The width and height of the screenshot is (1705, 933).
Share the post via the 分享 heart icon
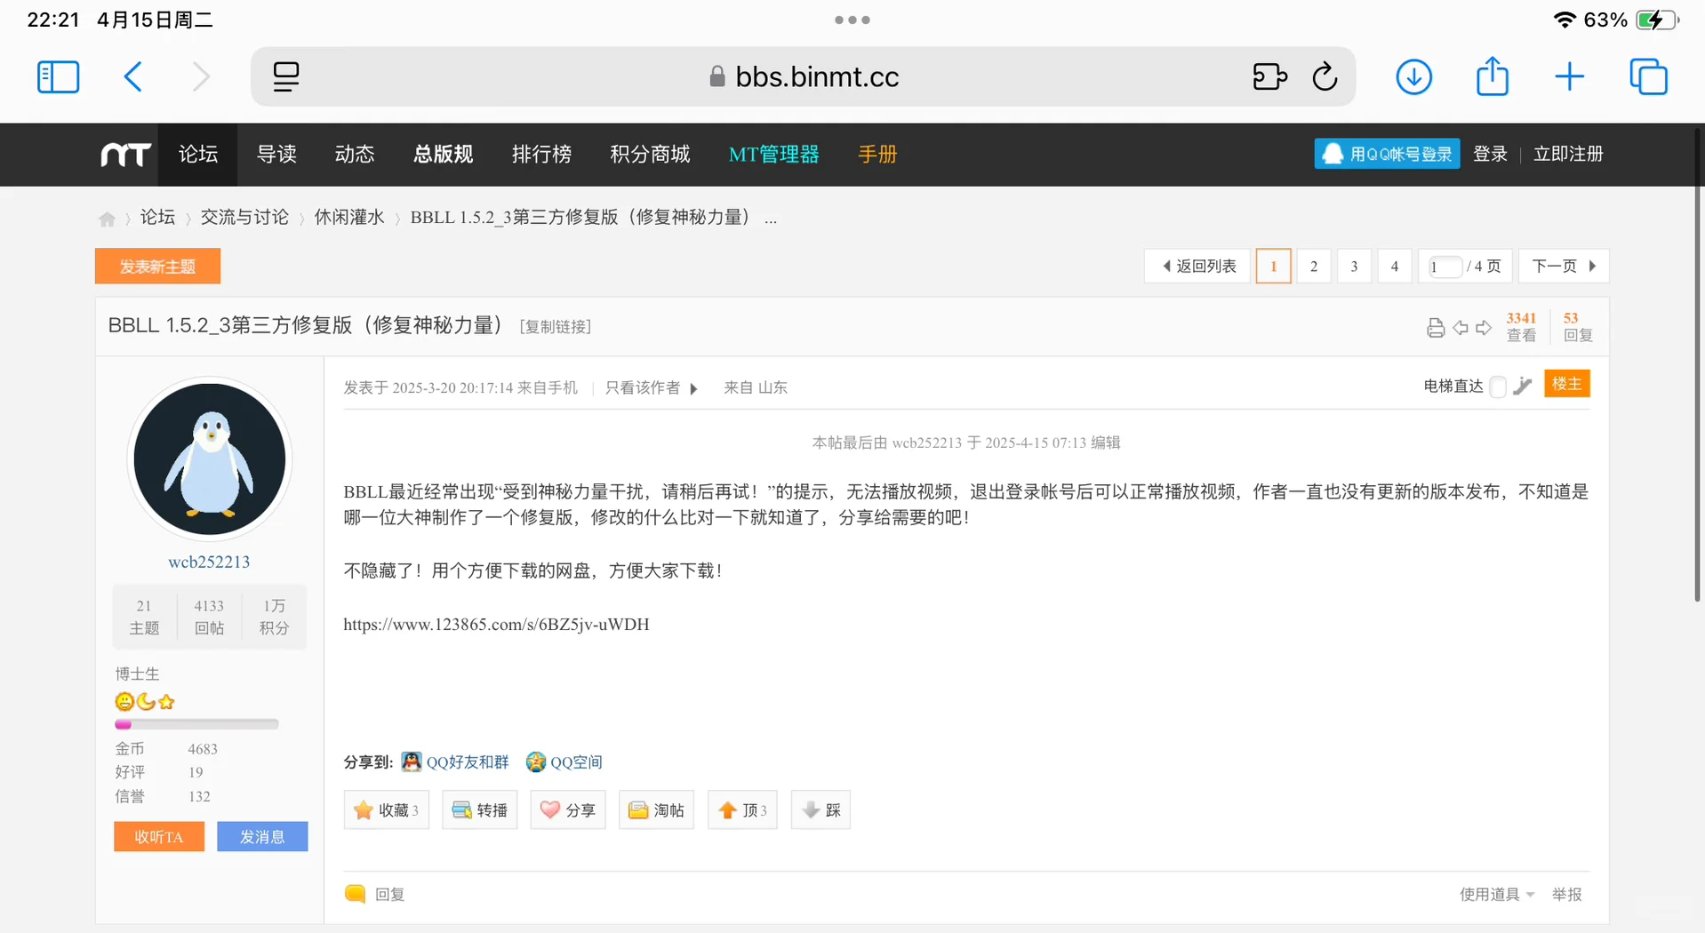567,809
